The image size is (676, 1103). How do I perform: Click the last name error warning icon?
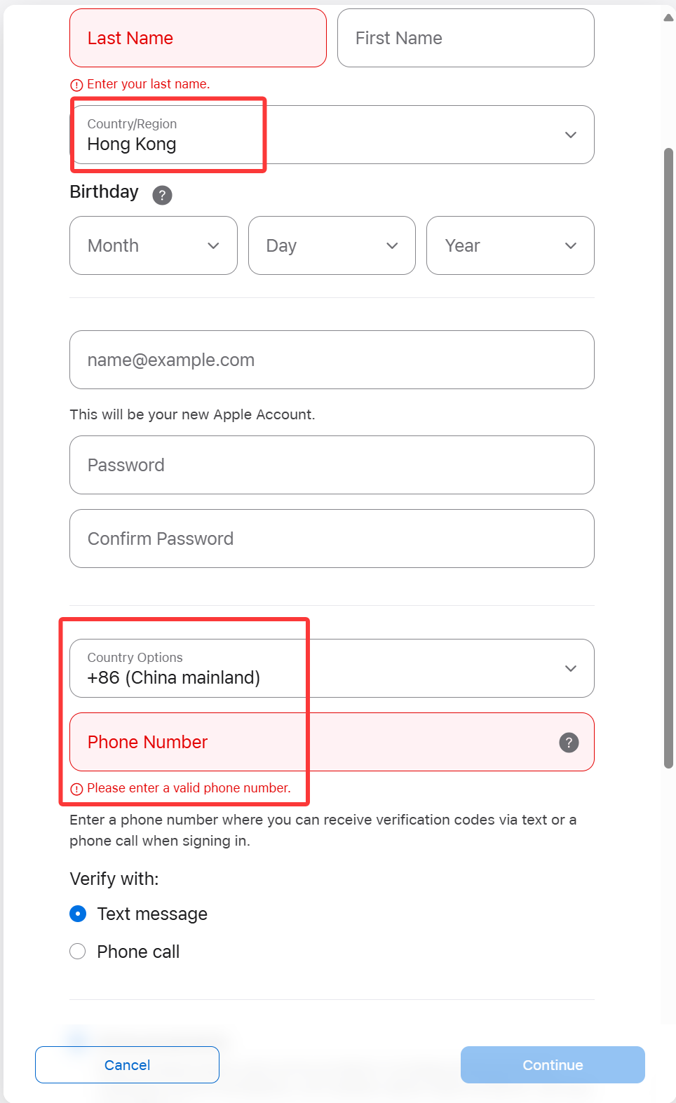(76, 85)
